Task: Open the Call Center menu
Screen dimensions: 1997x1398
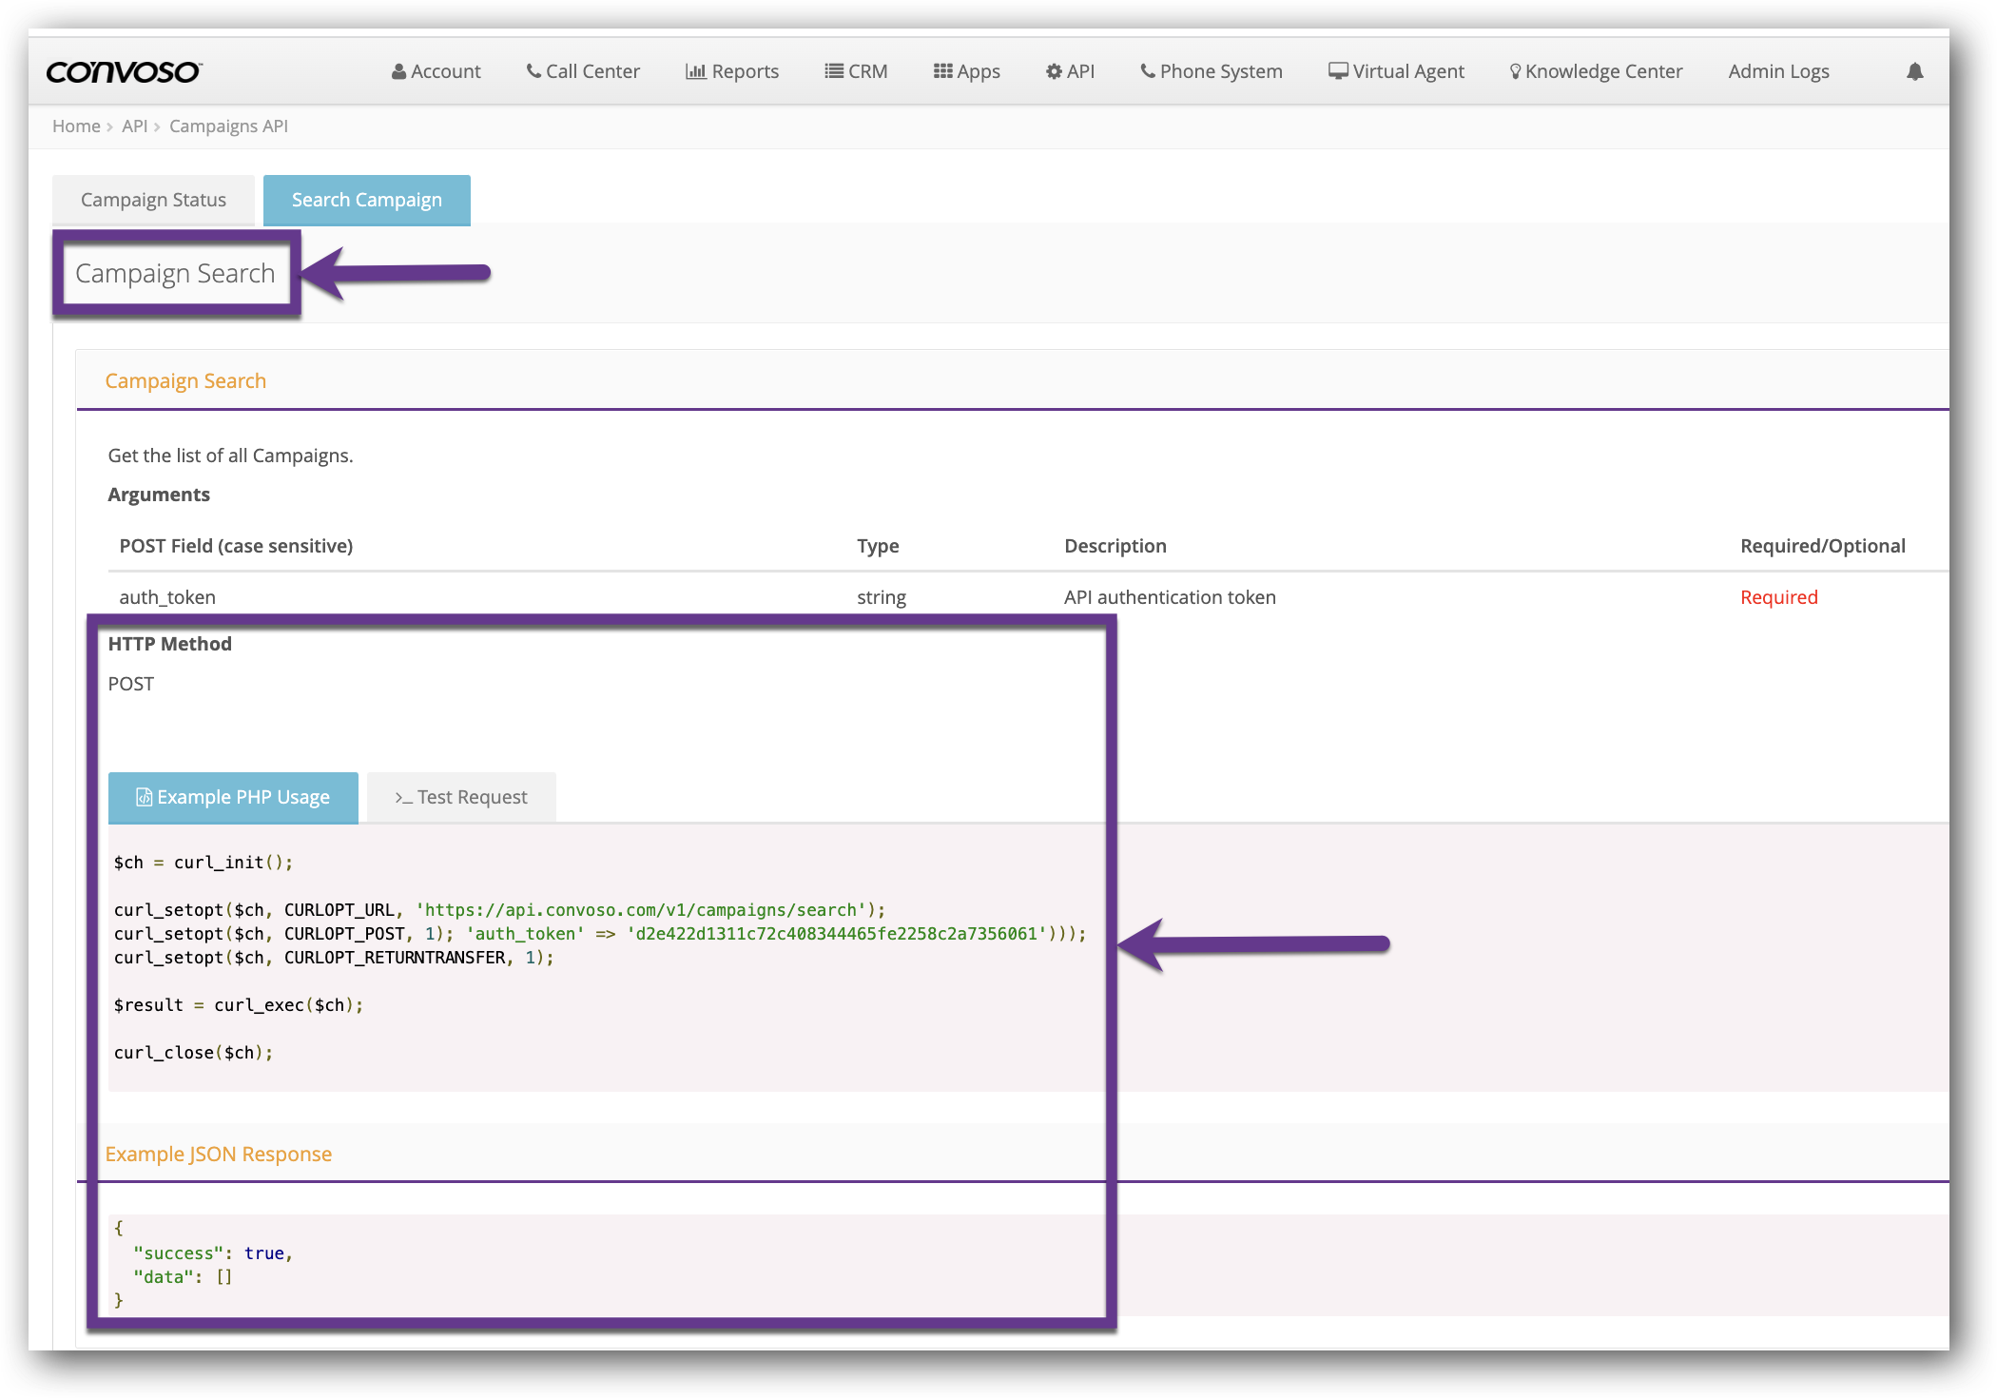Action: point(583,71)
